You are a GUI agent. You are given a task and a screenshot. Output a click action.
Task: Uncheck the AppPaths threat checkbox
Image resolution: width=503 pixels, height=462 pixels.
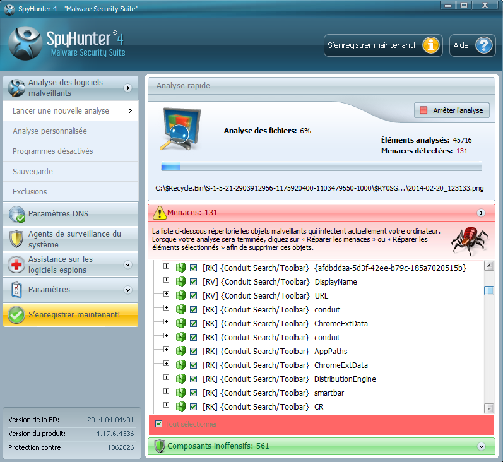tap(194, 352)
